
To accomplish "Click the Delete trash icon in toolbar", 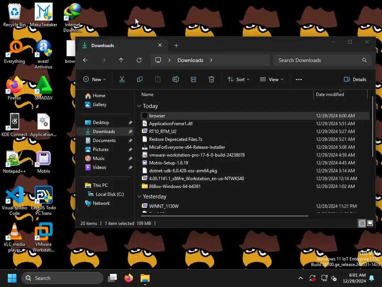I will click(x=212, y=79).
